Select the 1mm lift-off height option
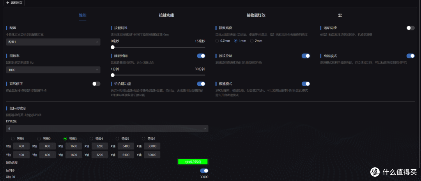The image size is (421, 181). 236,41
